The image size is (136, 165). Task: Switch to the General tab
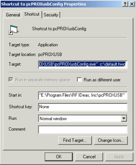[x=13, y=15]
